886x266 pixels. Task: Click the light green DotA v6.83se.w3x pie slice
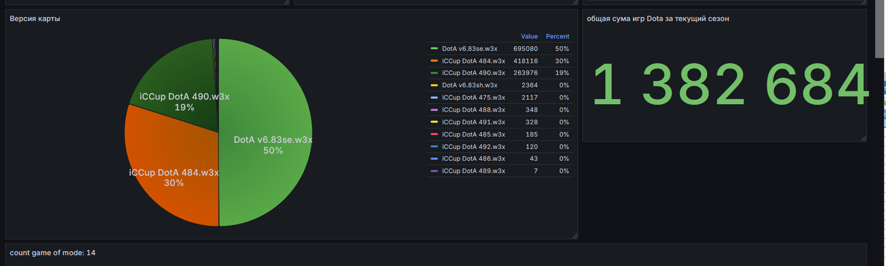(267, 103)
